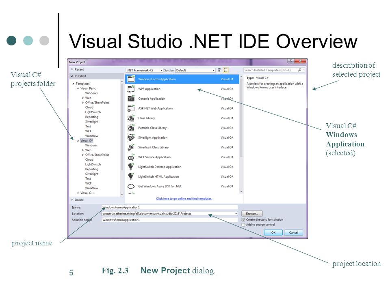This screenshot has width=390, height=292.
Task: Click the search magnifier icon
Action: point(300,70)
